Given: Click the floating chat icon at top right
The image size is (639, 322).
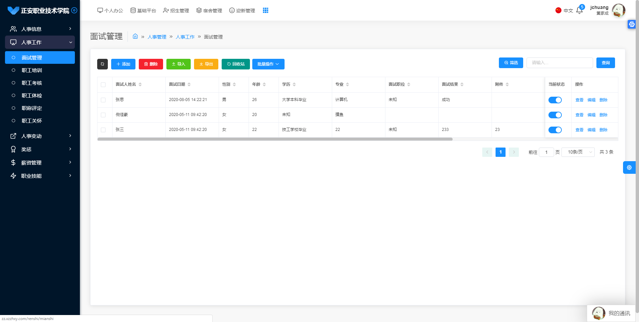Looking at the screenshot, I should click(631, 24).
